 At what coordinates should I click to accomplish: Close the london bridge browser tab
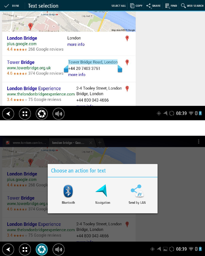pyautogui.click(x=91, y=143)
